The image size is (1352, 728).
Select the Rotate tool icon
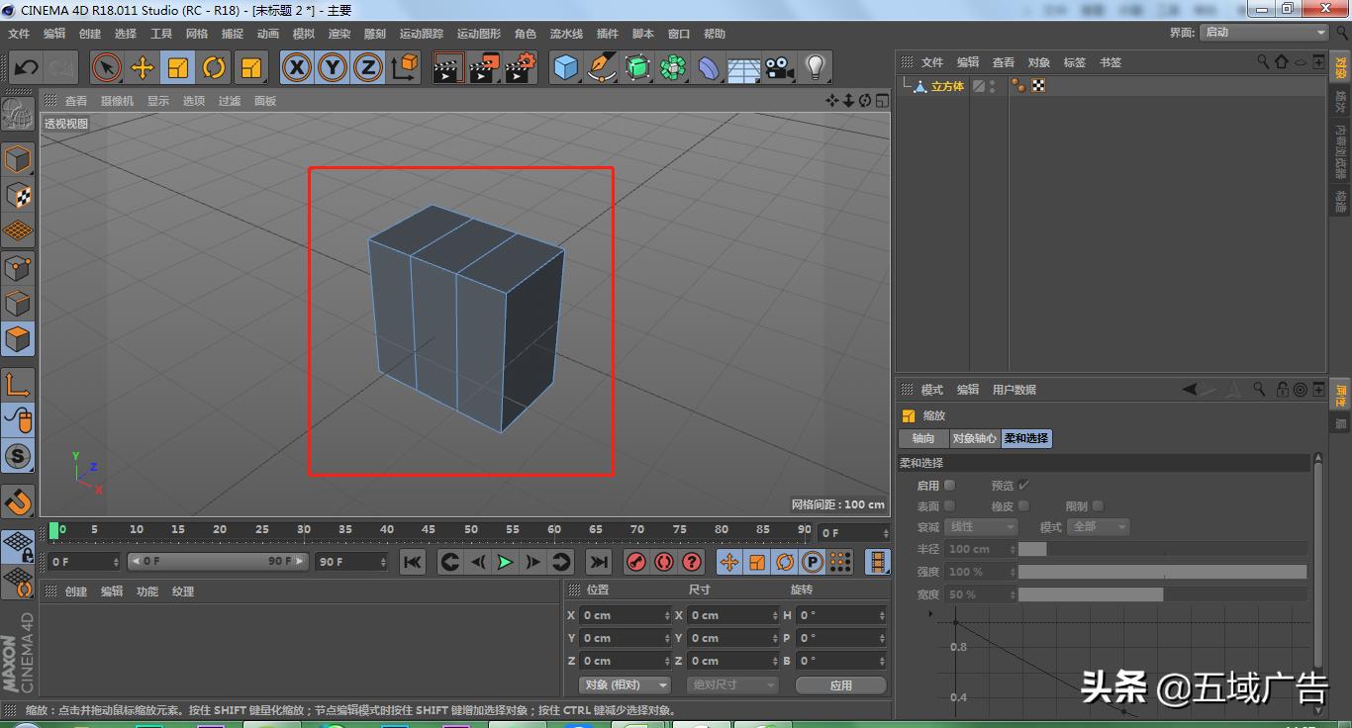(214, 67)
